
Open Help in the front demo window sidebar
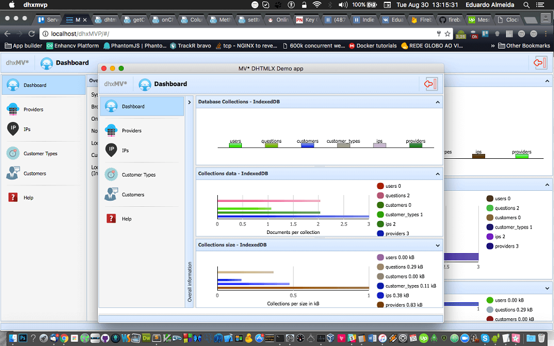[142, 219]
